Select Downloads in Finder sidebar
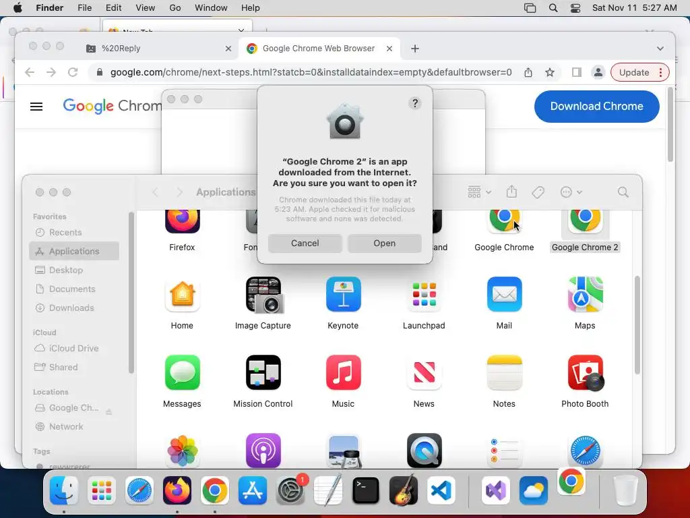 pyautogui.click(x=74, y=308)
